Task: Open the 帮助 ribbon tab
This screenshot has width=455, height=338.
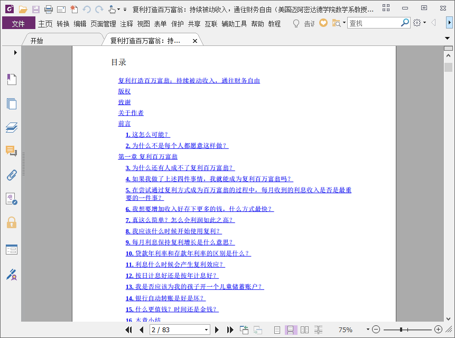Action: pyautogui.click(x=257, y=24)
